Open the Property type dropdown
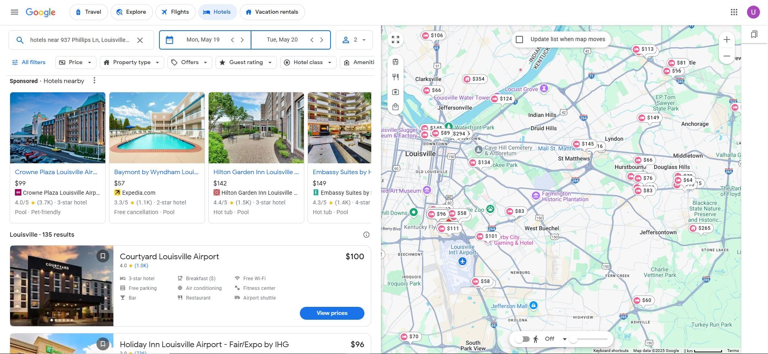Screen dimensions: 768x354 pyautogui.click(x=132, y=62)
